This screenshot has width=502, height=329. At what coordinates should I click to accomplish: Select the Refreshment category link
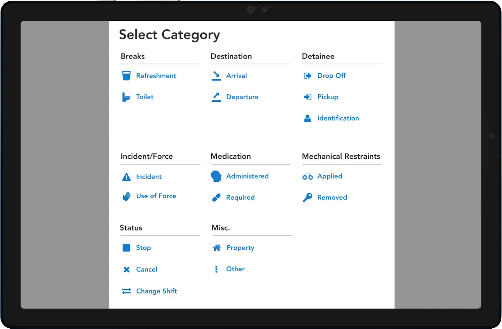coord(156,76)
